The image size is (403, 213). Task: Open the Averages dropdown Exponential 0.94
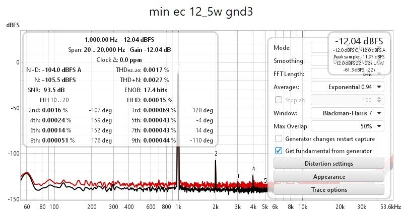point(348,87)
